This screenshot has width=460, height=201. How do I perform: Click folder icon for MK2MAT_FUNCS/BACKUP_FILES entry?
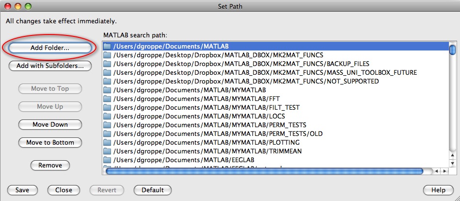pos(107,64)
